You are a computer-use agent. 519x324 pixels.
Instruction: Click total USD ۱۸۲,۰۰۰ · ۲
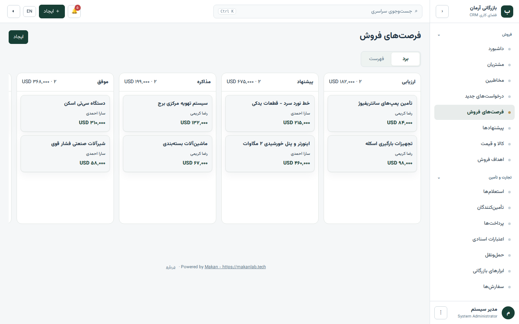[x=345, y=82]
